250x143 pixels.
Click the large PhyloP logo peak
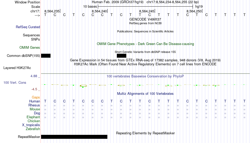(83, 86)
